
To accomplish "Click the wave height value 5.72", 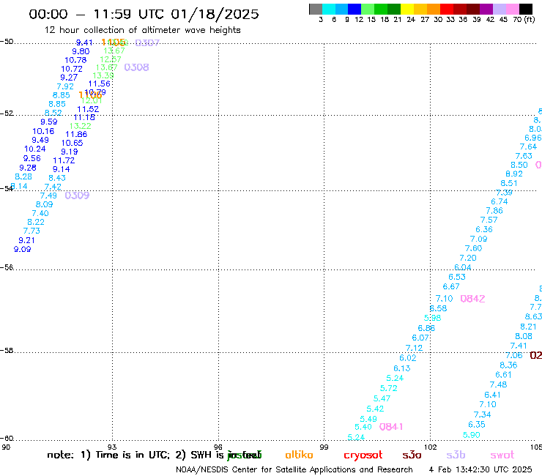I will tap(388, 389).
